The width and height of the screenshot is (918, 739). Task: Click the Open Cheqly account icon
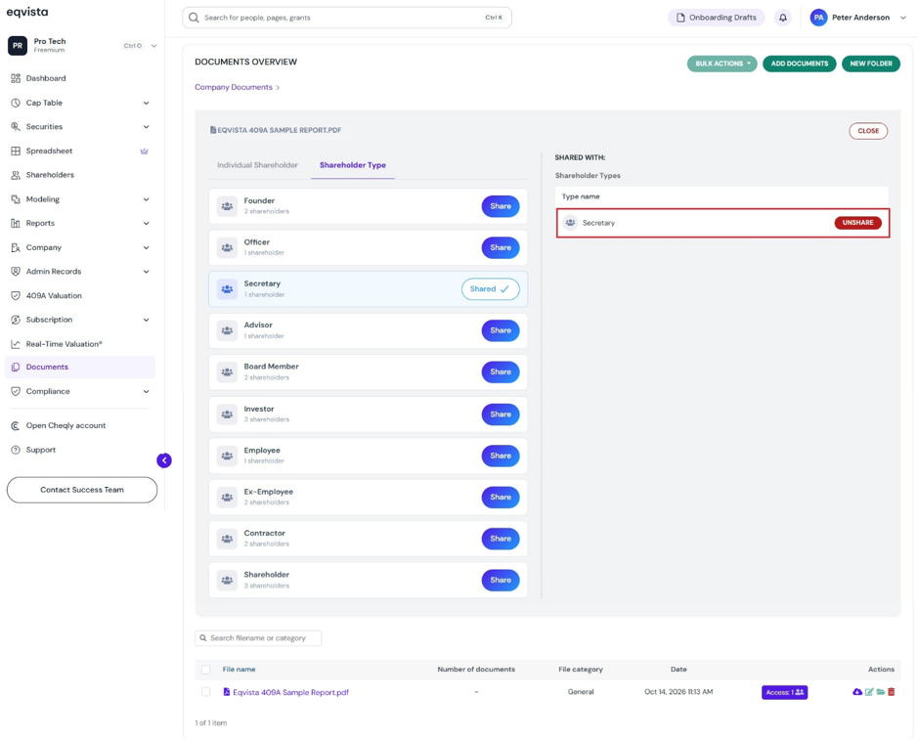tap(16, 426)
